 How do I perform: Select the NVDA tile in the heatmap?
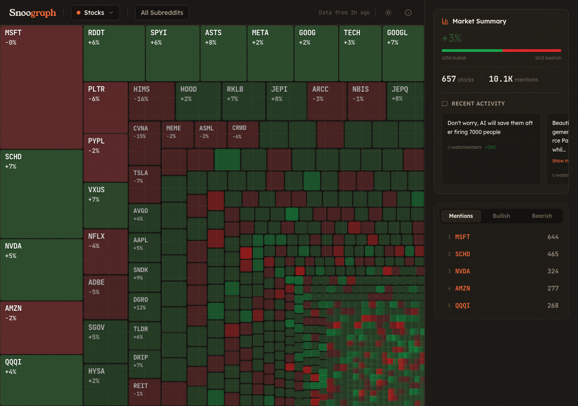tap(41, 269)
